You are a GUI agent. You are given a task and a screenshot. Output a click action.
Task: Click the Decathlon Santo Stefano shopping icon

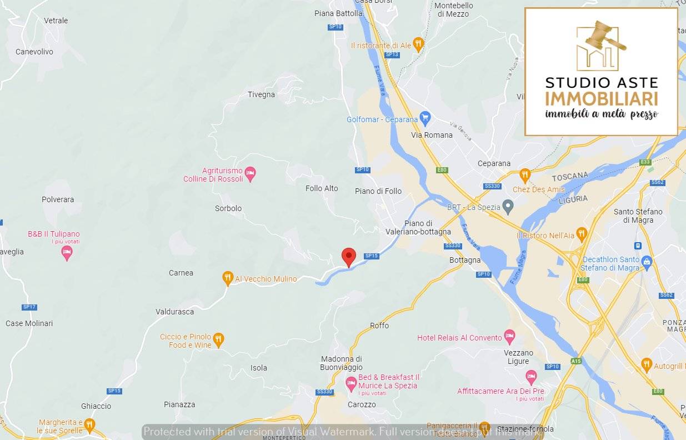pos(646,261)
